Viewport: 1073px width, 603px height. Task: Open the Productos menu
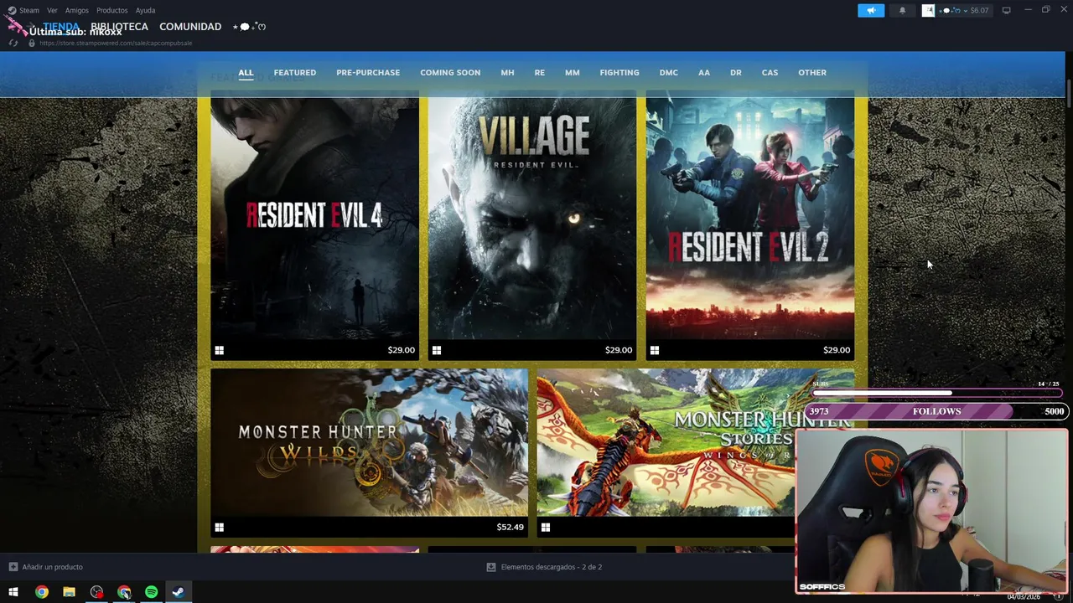pos(112,10)
